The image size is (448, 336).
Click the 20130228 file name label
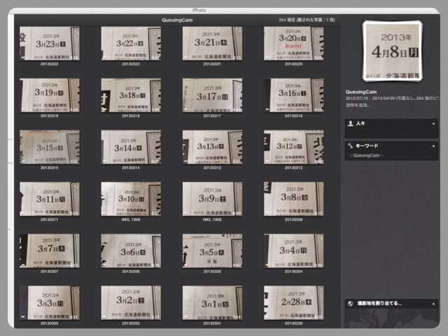tap(294, 323)
